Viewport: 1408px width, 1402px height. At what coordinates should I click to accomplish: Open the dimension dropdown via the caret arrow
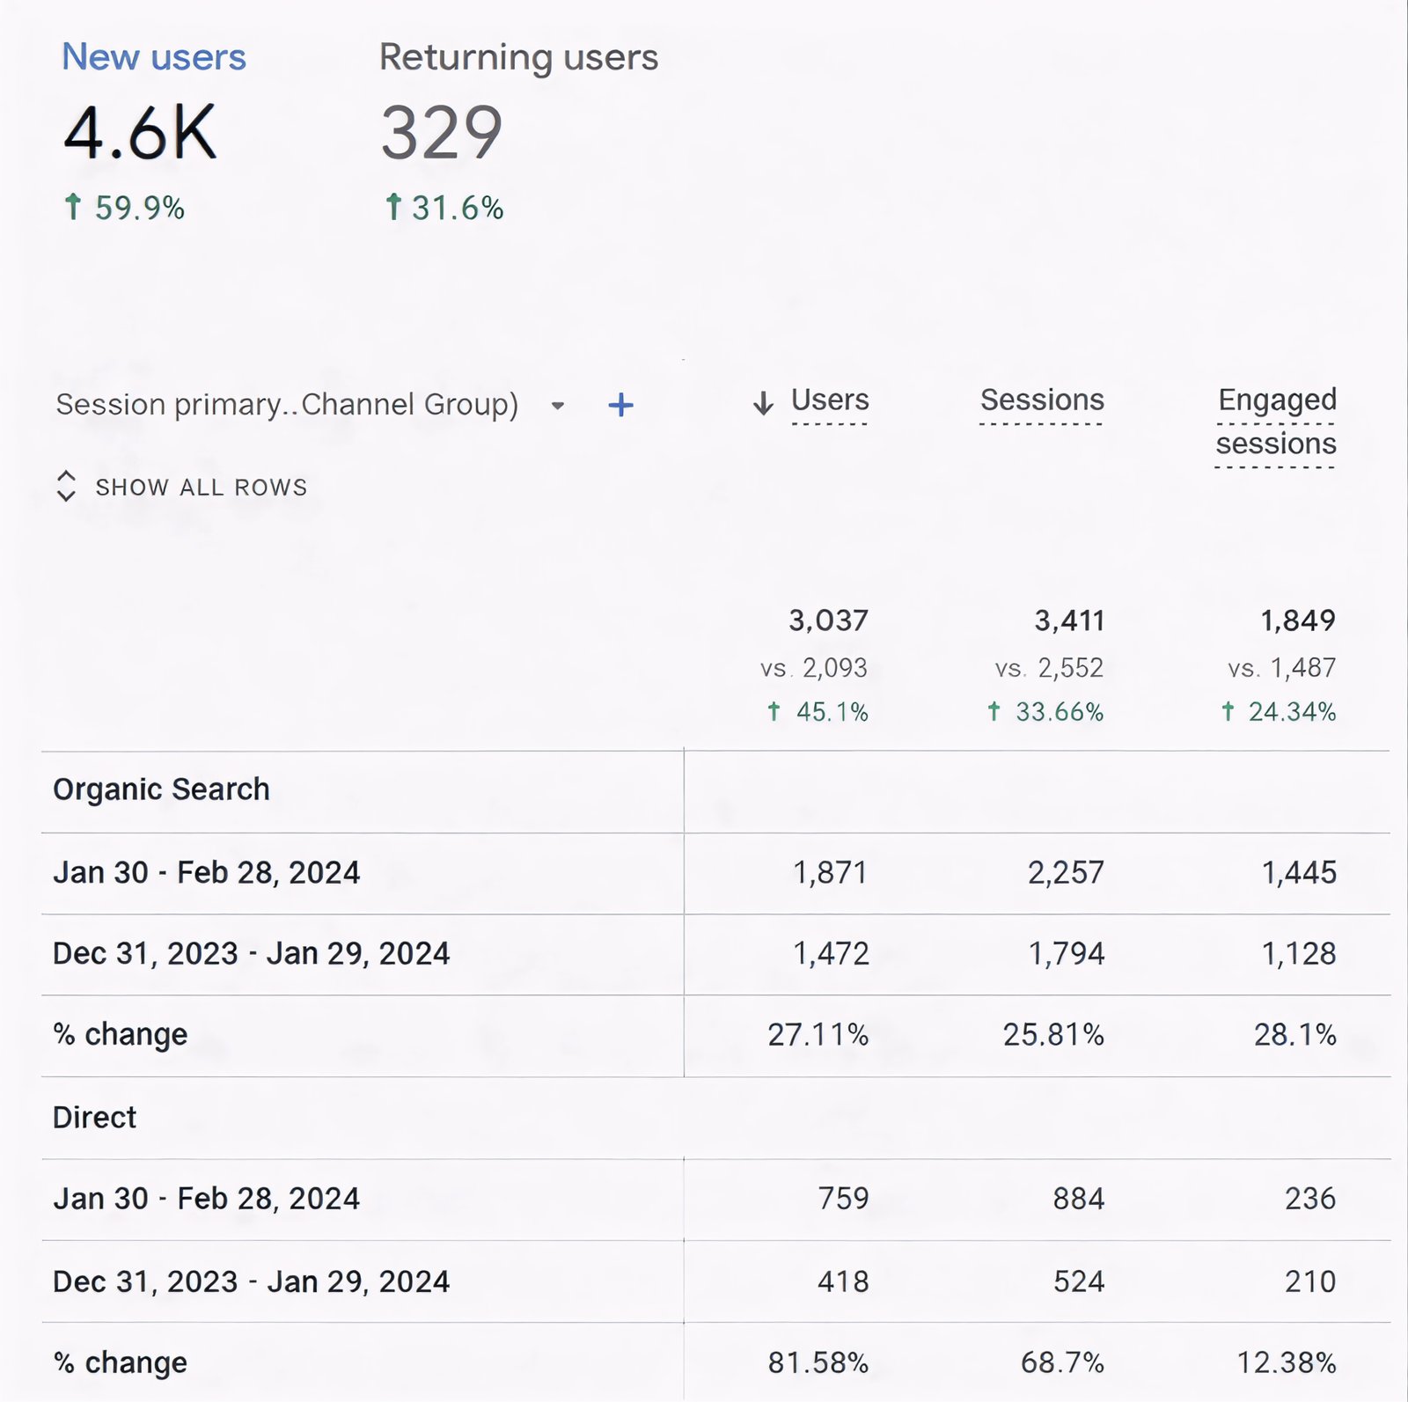pos(559,406)
